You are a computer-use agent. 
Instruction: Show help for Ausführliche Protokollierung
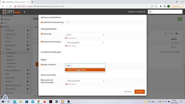coord(42,23)
